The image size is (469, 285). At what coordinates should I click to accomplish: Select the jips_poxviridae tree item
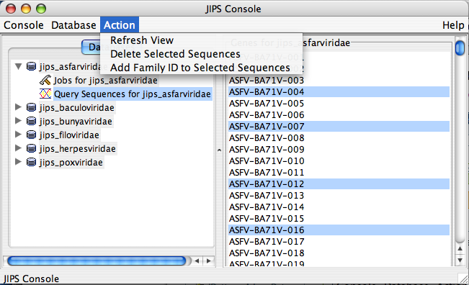pyautogui.click(x=71, y=163)
